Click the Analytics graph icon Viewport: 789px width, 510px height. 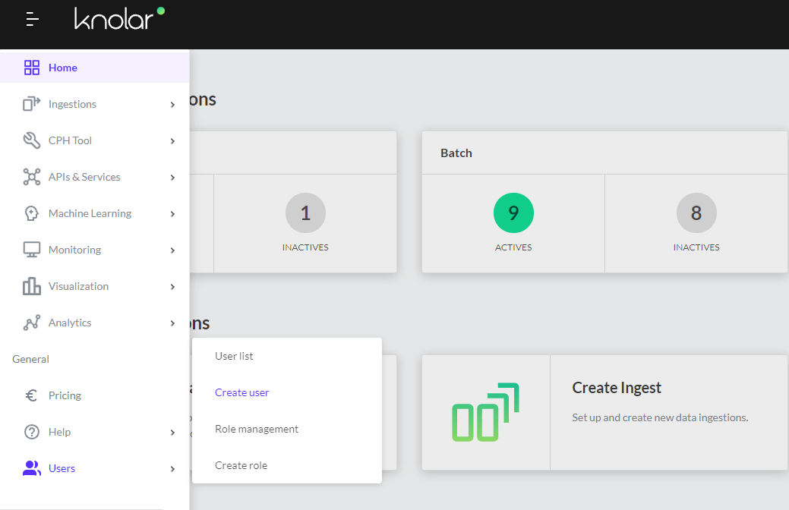pyautogui.click(x=32, y=323)
